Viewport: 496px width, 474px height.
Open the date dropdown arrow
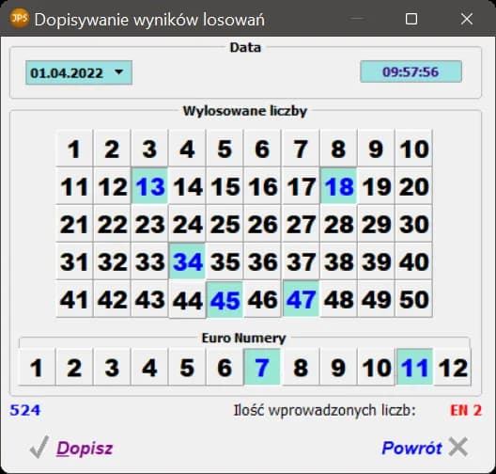click(119, 71)
